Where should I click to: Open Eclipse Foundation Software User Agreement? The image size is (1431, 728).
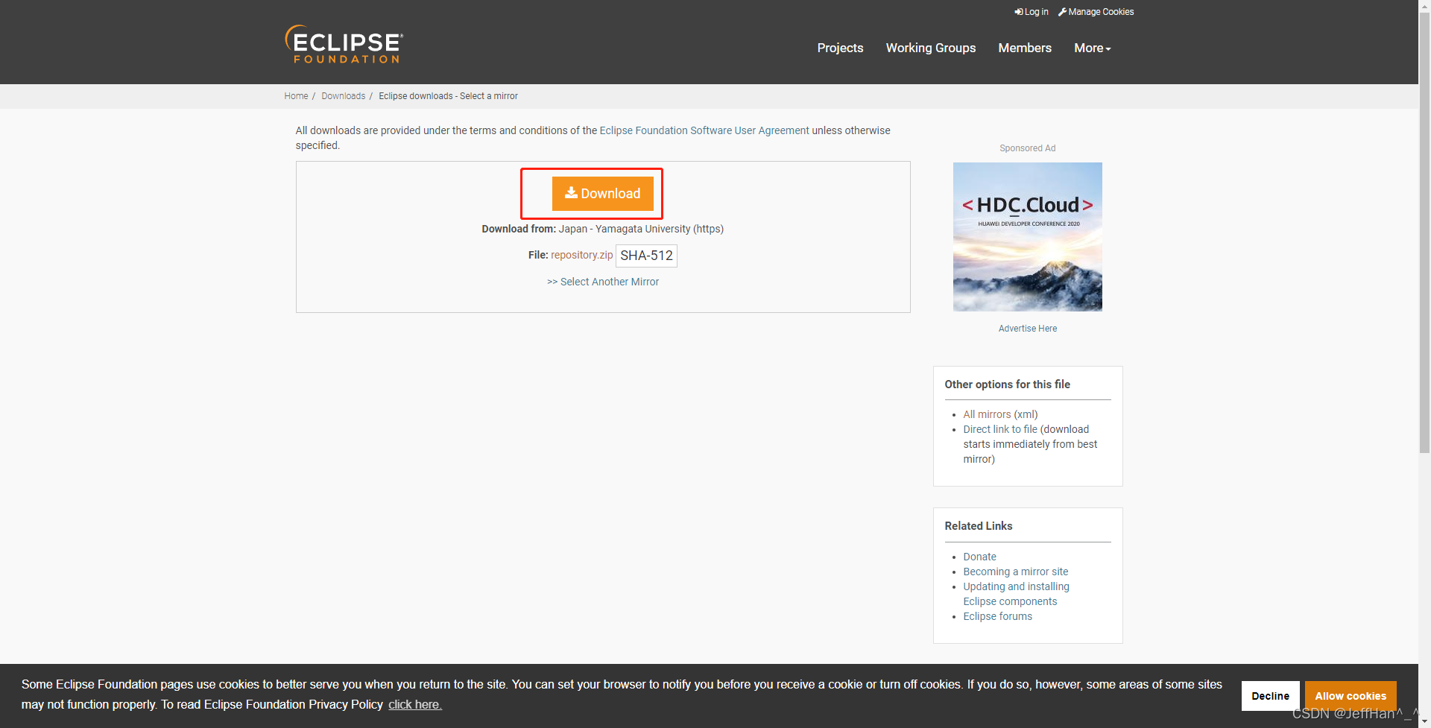704,130
